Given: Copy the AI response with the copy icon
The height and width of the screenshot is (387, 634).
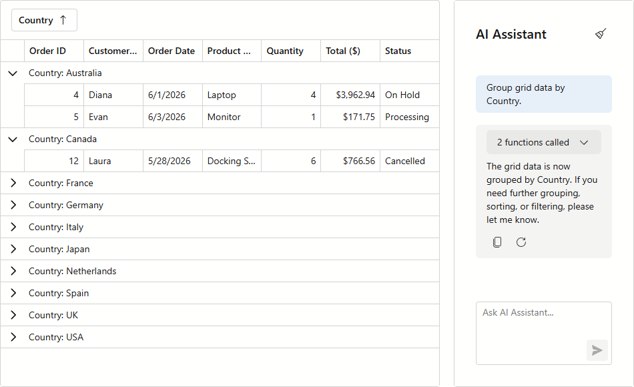Looking at the screenshot, I should click(x=497, y=242).
